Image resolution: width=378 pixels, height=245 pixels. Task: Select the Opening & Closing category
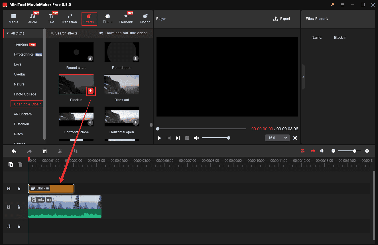coord(27,104)
